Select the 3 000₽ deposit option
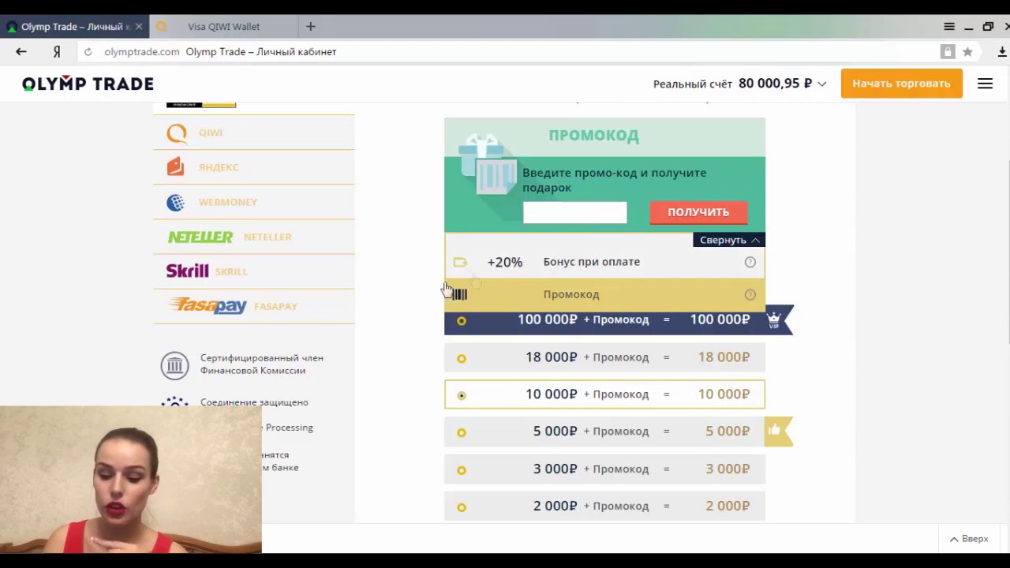1010x568 pixels. [x=604, y=469]
